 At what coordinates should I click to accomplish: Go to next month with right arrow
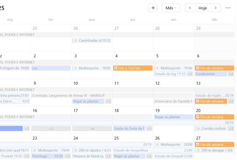point(216,8)
